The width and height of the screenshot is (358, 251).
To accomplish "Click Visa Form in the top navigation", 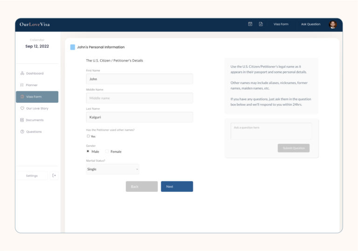I will click(x=281, y=24).
